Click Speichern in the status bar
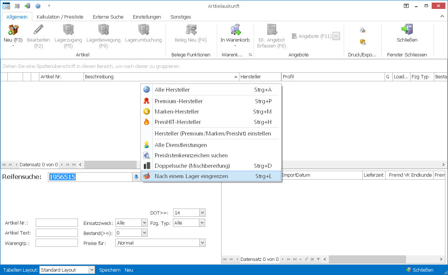Image resolution: width=448 pixels, height=275 pixels. point(109,270)
